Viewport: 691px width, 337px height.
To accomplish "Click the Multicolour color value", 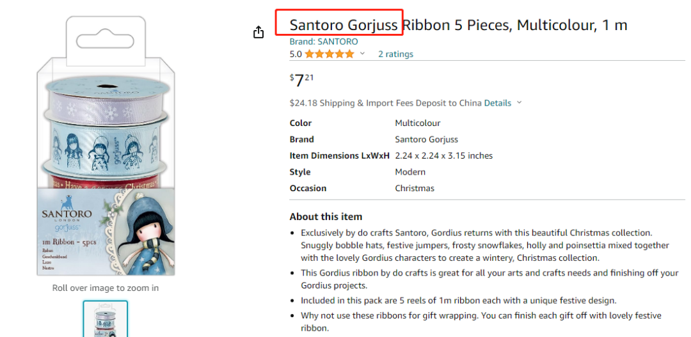I will click(x=417, y=123).
